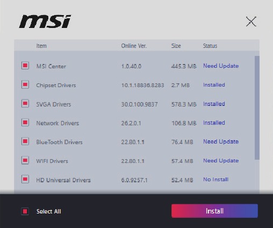This screenshot has width=273, height=228.
Task: Click the 52.4 MB size value
Action: tap(182, 180)
